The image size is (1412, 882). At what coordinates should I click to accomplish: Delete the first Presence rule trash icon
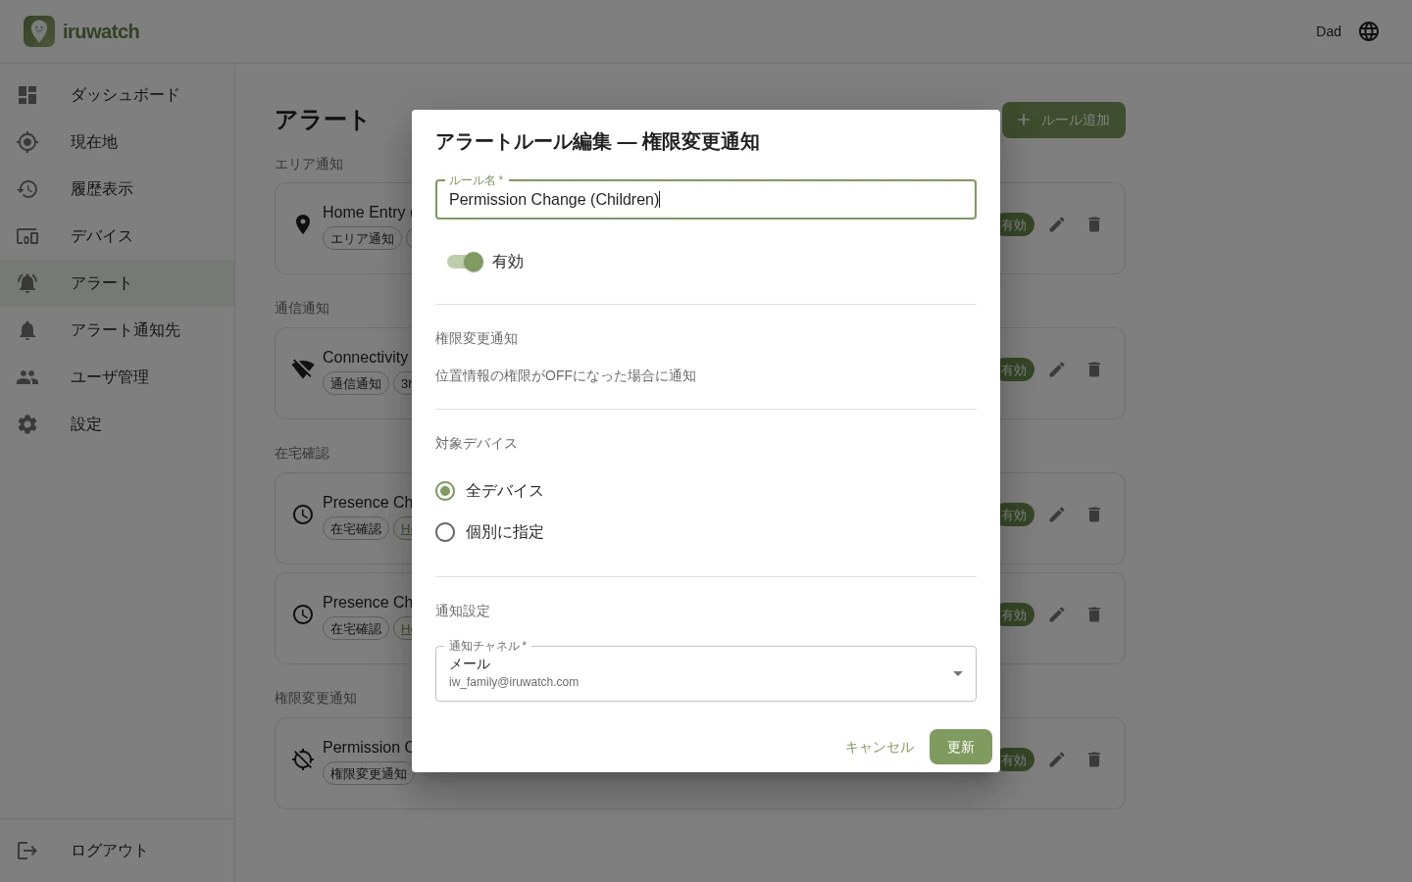click(1094, 514)
